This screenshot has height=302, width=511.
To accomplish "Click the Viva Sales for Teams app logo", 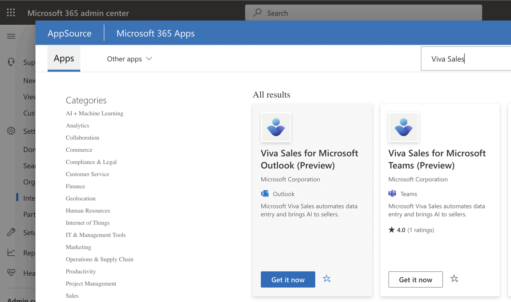I will (x=404, y=127).
